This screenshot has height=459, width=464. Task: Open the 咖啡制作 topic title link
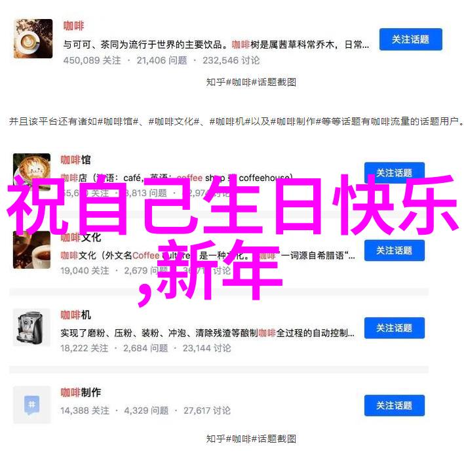[x=81, y=392]
